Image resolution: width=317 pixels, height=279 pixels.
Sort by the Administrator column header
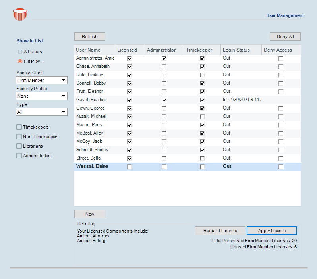tap(164, 50)
